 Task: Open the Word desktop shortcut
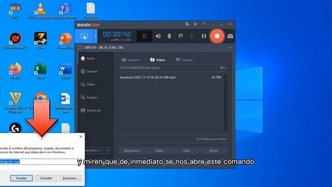(65, 71)
